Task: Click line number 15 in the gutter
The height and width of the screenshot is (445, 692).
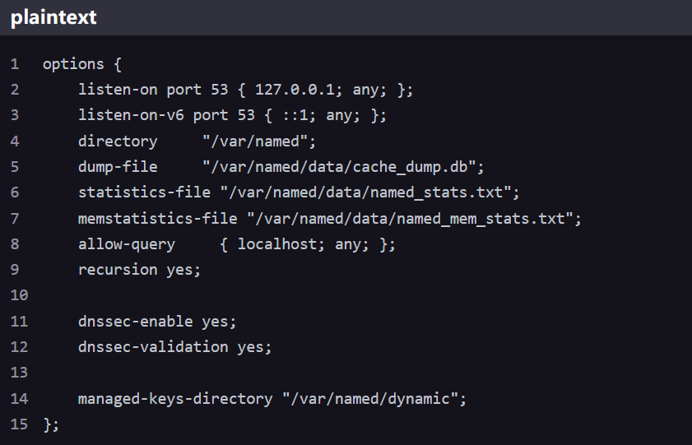Action: click(19, 424)
